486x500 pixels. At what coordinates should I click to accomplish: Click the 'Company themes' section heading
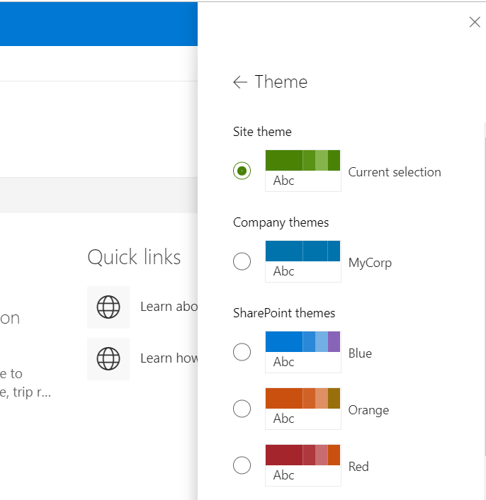coord(281,222)
